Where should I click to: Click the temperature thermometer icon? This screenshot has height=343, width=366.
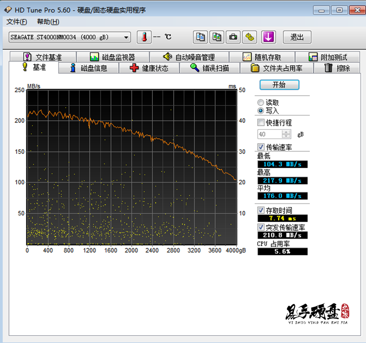pyautogui.click(x=144, y=37)
